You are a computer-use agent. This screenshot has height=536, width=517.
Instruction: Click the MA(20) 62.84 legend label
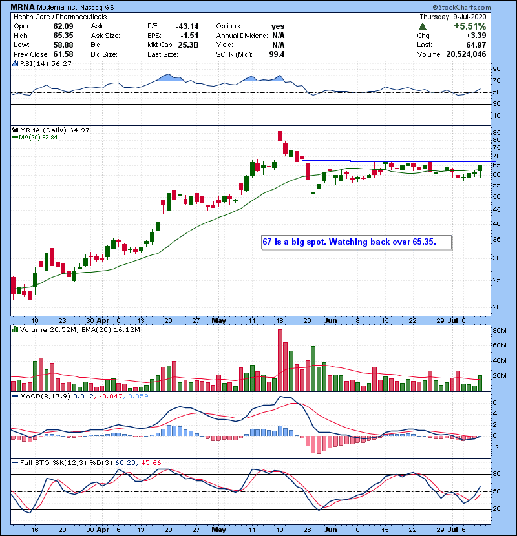[38, 138]
